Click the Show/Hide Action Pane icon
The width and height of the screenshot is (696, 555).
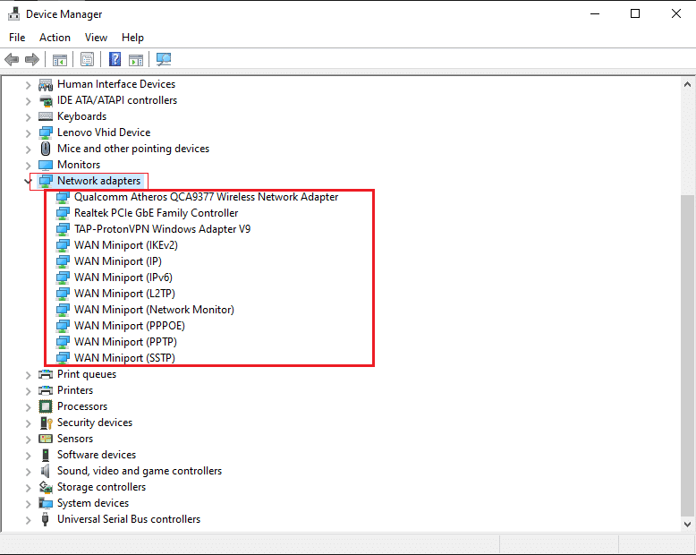pyautogui.click(x=136, y=60)
